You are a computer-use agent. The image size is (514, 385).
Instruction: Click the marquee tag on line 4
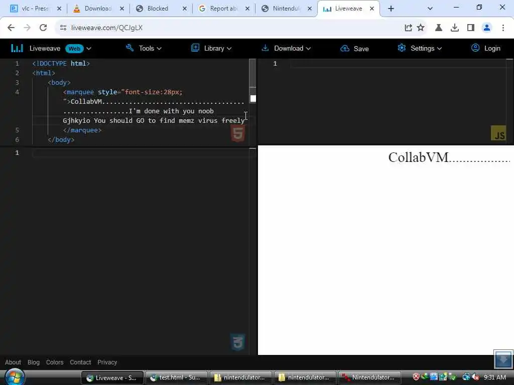pos(80,92)
